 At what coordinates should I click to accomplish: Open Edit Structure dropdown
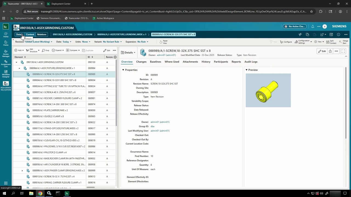point(33,50)
